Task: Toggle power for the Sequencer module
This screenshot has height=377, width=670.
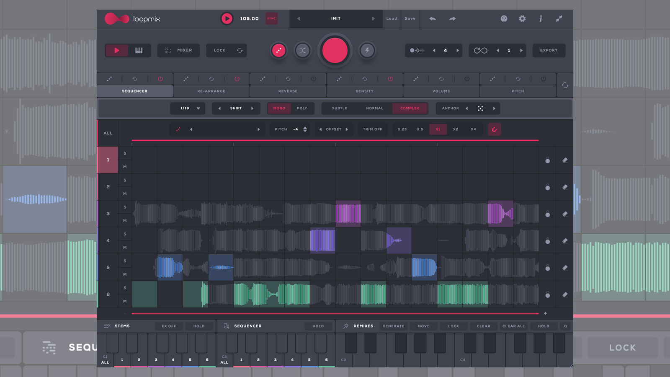Action: point(160,79)
